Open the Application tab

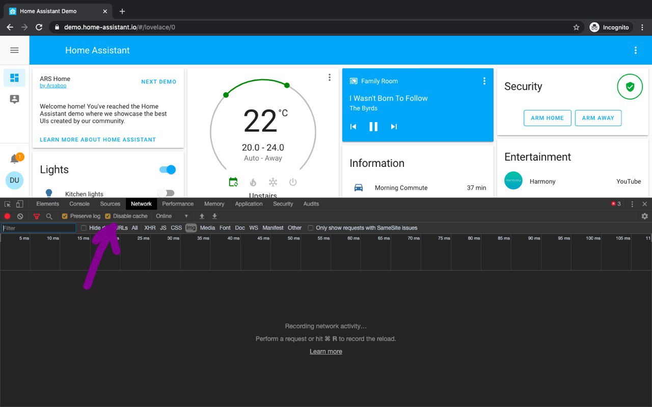tap(249, 204)
